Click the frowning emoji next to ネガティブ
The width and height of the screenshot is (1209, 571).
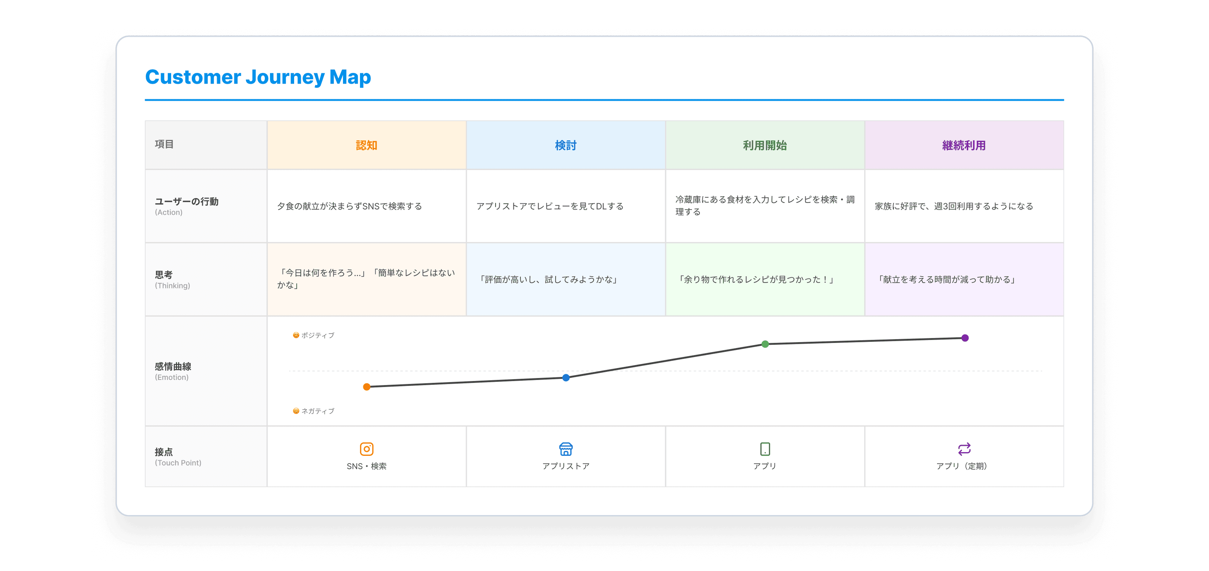[x=296, y=411]
